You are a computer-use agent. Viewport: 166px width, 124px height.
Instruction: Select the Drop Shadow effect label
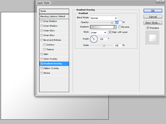pos(50,21)
